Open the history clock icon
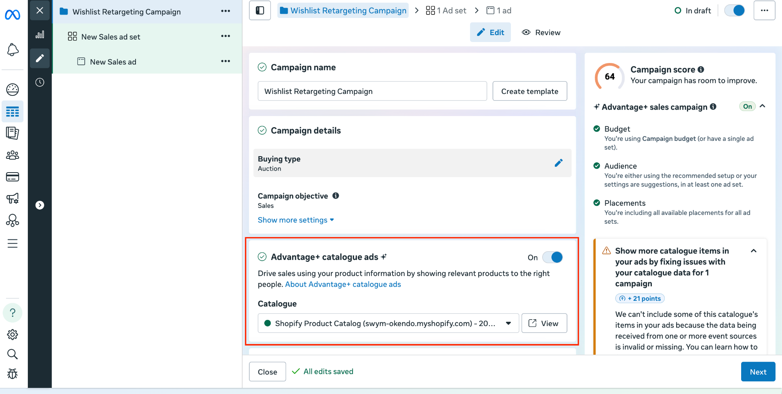Screen dimensions: 782x394 [40, 82]
